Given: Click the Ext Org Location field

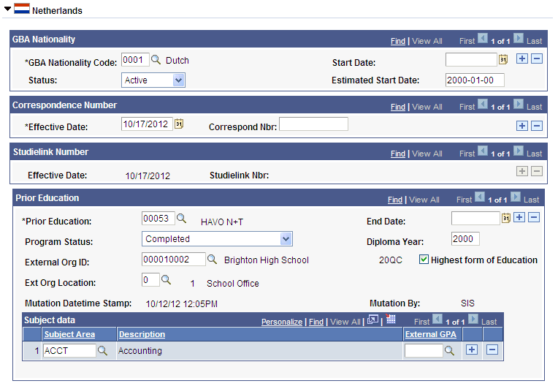Looking at the screenshot, I should [x=150, y=280].
